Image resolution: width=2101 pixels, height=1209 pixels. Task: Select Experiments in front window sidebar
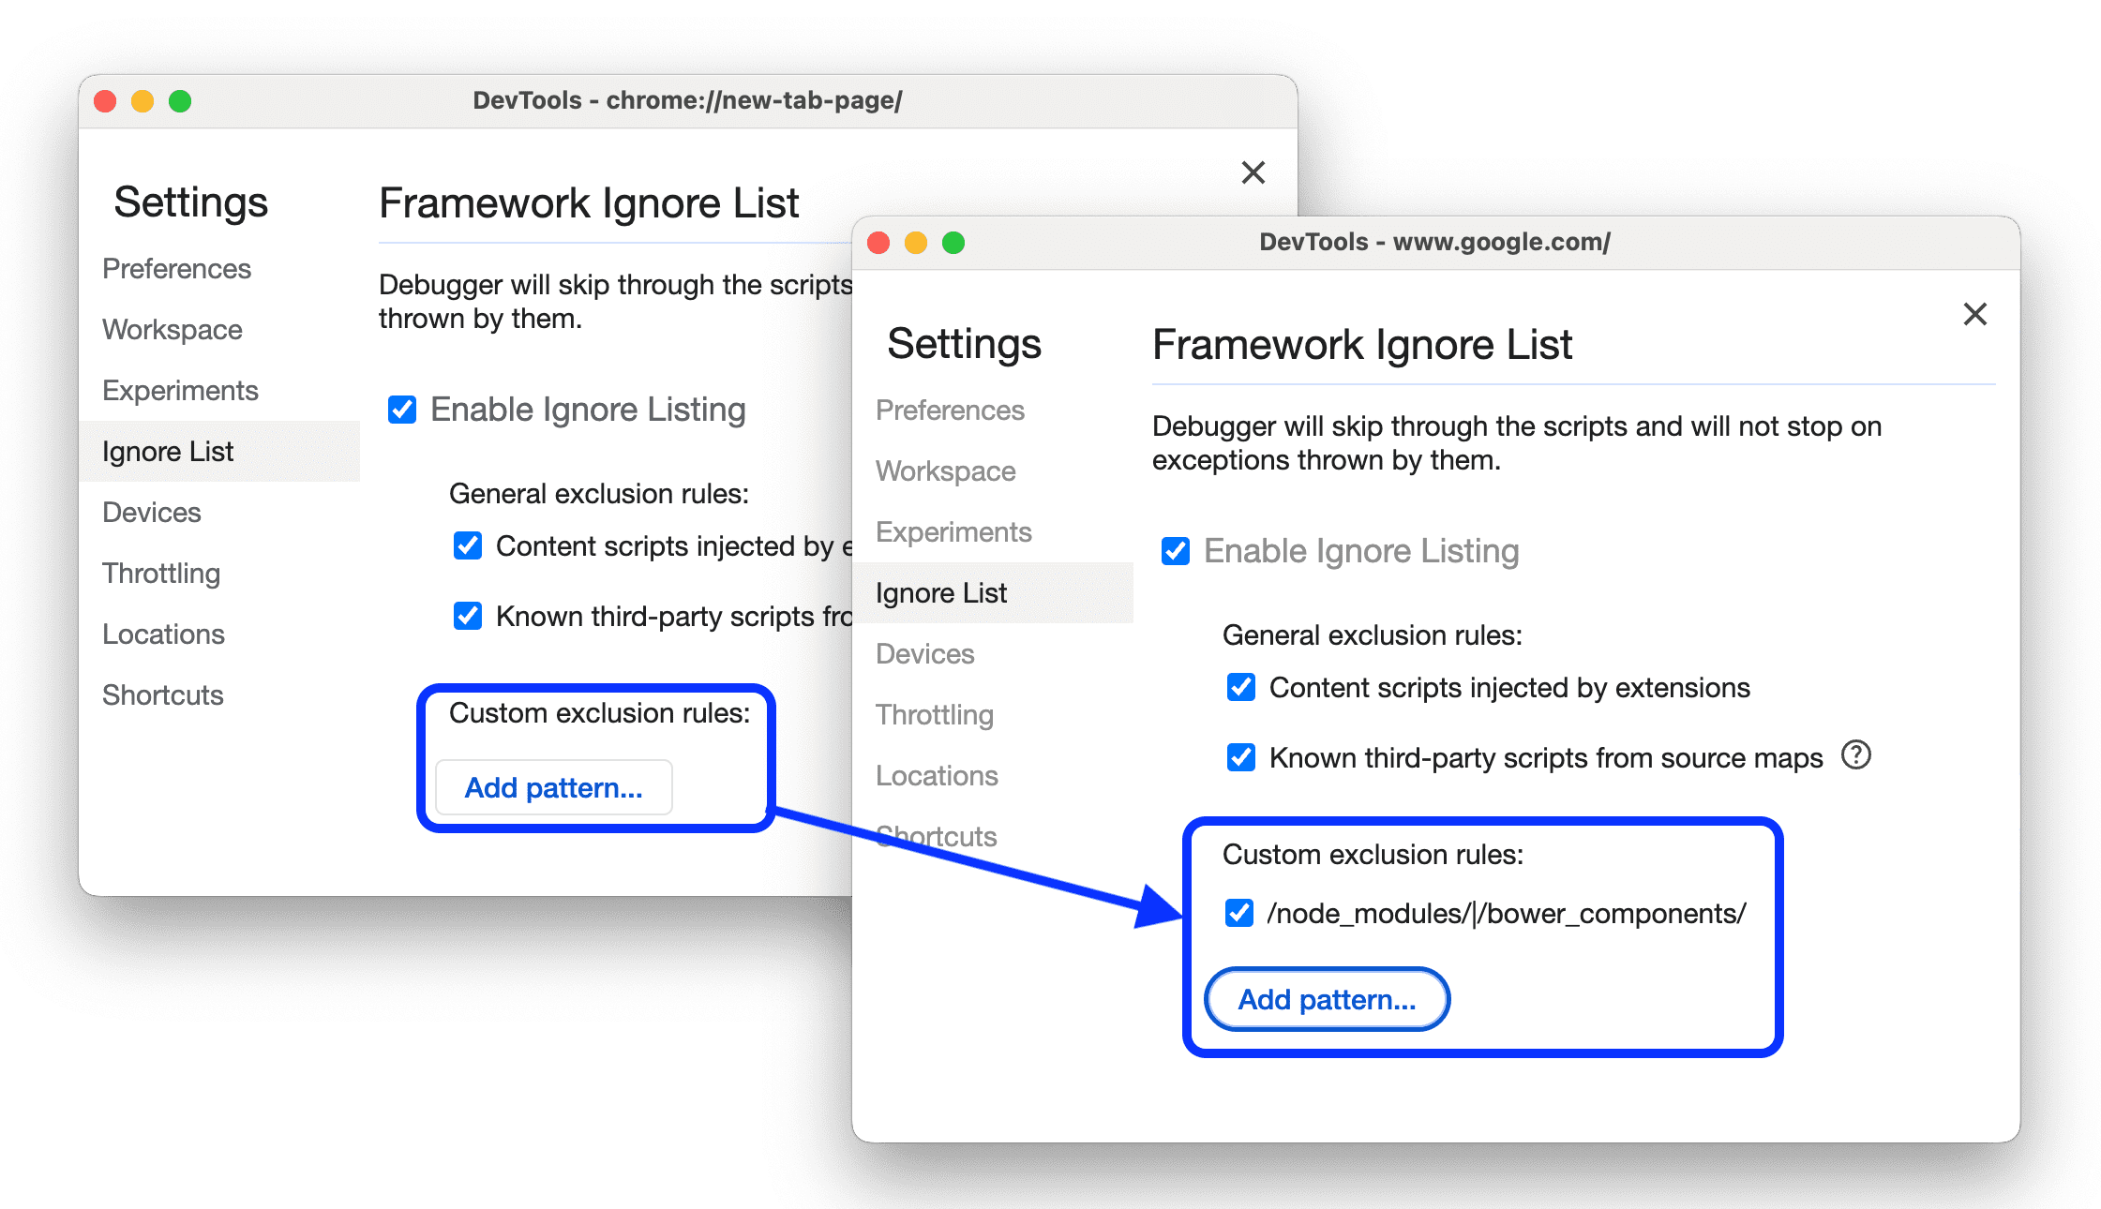953,530
